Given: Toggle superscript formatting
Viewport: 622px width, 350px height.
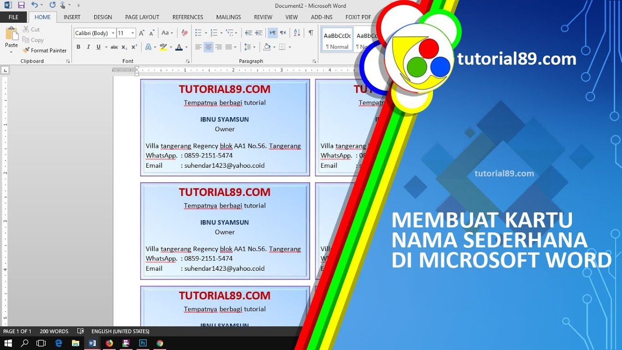Looking at the screenshot, I should (x=135, y=47).
